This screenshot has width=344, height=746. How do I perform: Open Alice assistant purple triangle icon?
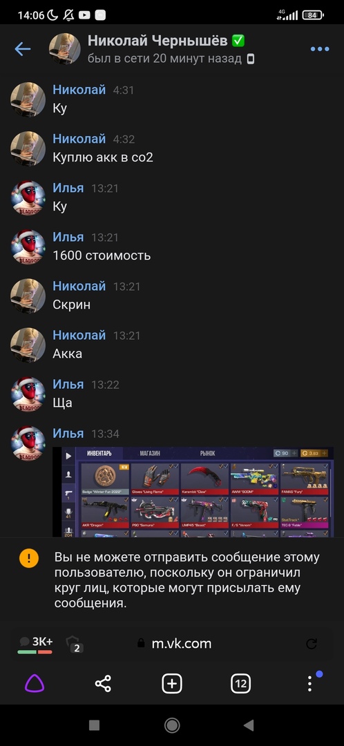35,684
